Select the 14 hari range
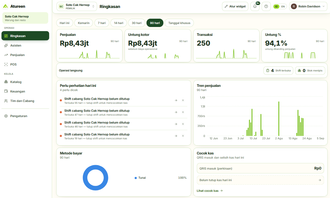This screenshot has height=198, width=330. click(119, 23)
